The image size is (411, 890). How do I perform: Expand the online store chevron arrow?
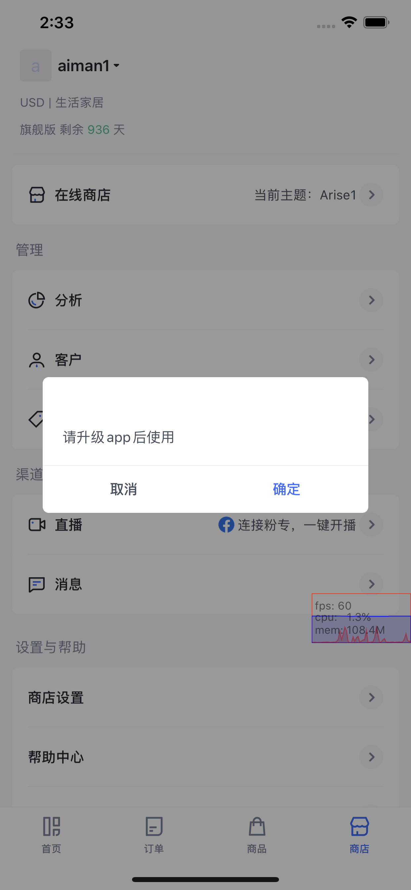click(371, 195)
